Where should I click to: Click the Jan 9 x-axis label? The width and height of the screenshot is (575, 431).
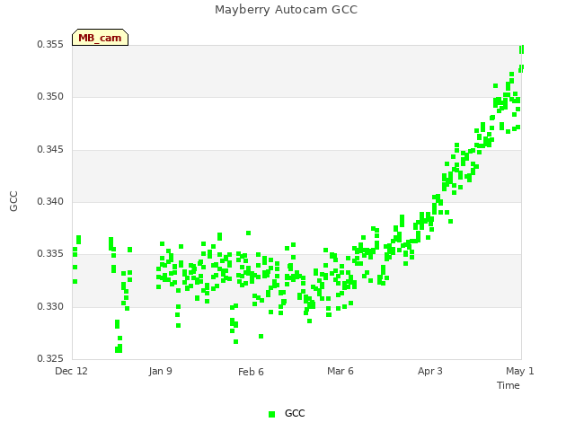[x=160, y=371]
